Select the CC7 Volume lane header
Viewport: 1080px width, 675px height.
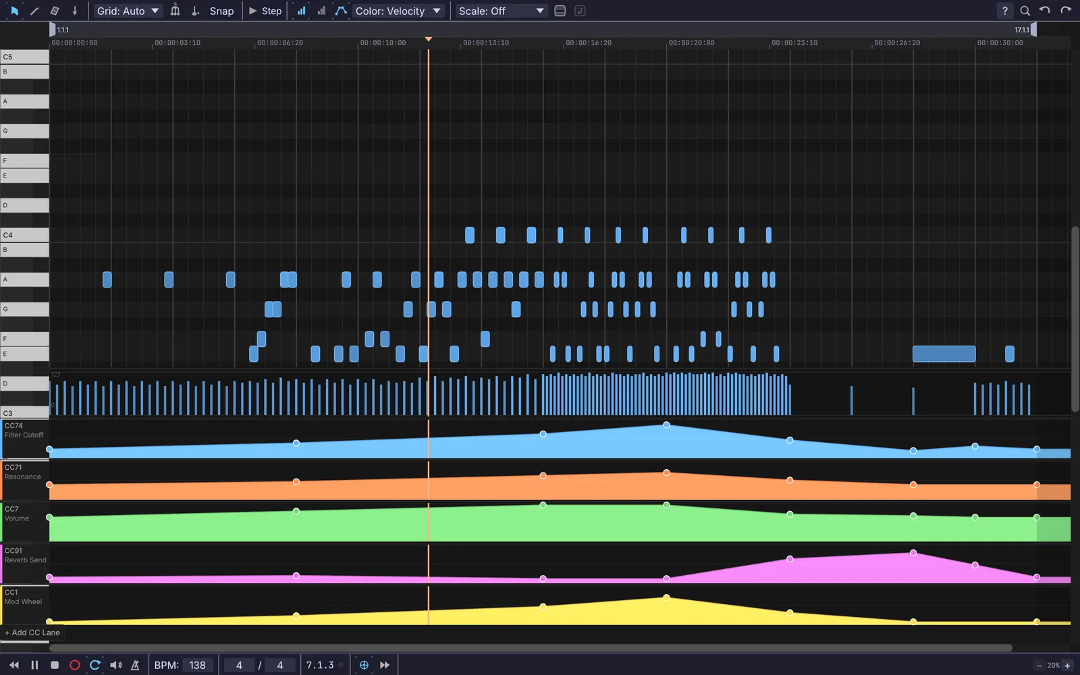(25, 522)
